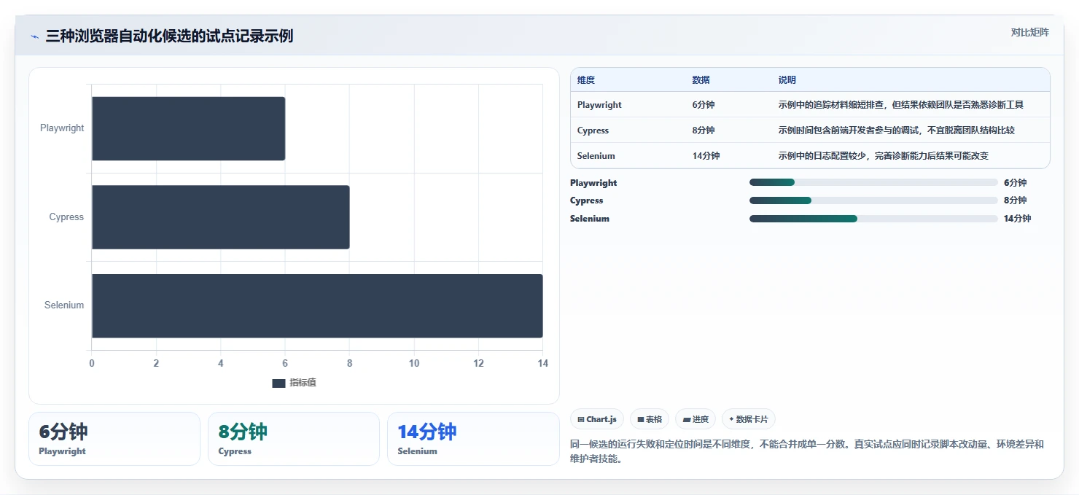The height and width of the screenshot is (495, 1079).
Task: Click the Selenium label beside the progress bars
Action: [x=590, y=219]
